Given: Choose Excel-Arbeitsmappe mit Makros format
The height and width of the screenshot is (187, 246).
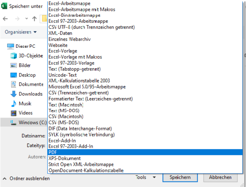Looking at the screenshot, I should pos(145,9).
